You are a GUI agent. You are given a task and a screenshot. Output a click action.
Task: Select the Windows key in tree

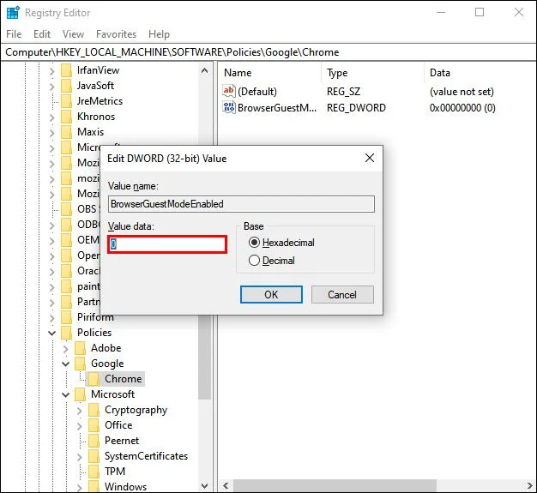(x=126, y=486)
